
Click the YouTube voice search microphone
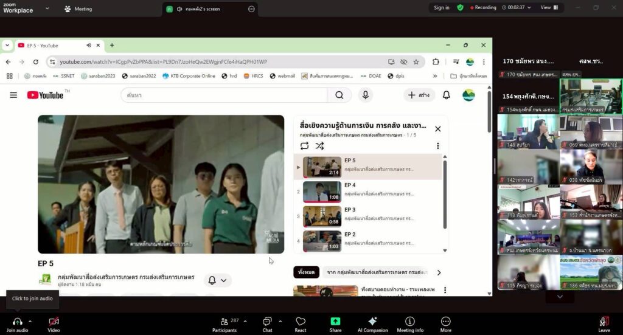click(x=365, y=95)
